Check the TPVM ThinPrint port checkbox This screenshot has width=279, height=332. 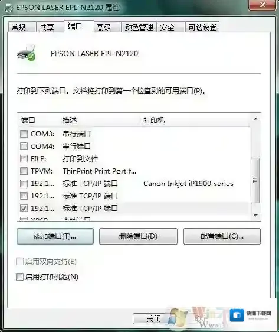(x=24, y=171)
